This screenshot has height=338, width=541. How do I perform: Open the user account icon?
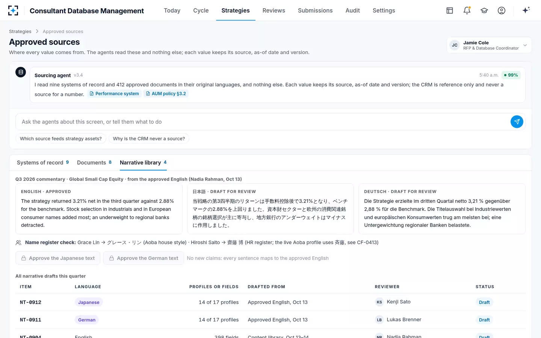[502, 11]
